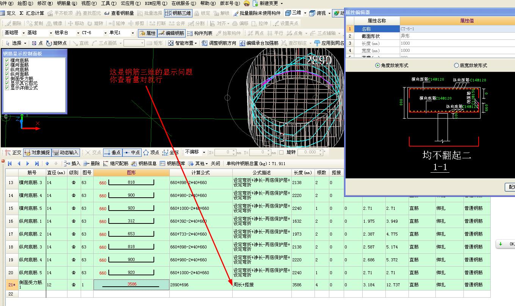Open the 工具(T) menu
Image resolution: width=515 pixels, height=306 pixels.
(x=108, y=3)
